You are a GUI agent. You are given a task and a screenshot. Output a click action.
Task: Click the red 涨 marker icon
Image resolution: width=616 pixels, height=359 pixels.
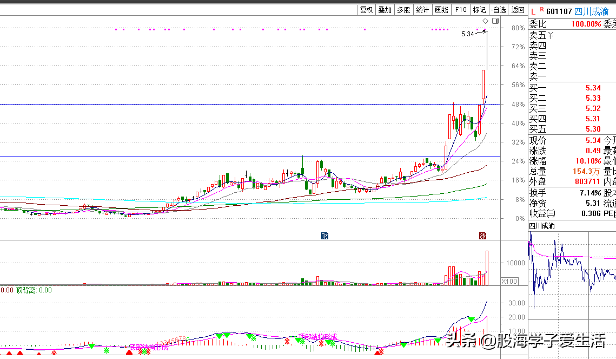click(482, 236)
